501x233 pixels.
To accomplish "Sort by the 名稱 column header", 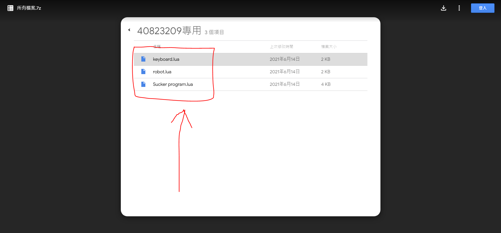I will click(157, 46).
